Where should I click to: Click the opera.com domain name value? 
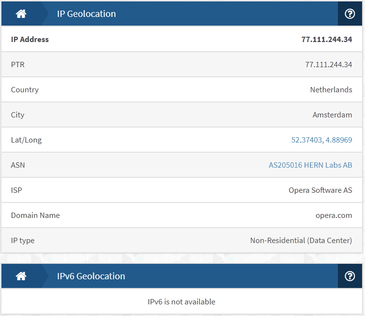coord(334,215)
